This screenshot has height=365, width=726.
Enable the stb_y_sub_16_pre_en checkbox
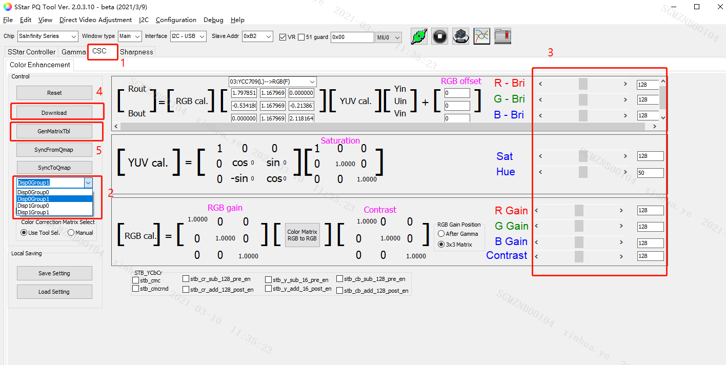269,280
